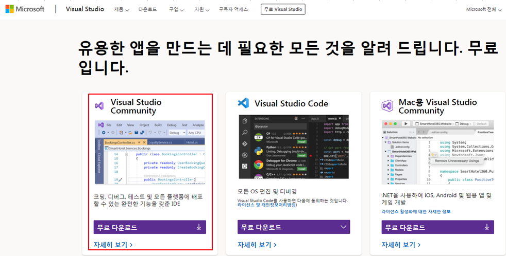Viewport: 506px width, 256px height.
Task: Click the purple Visual Studio Community logo icon
Action: point(99,105)
